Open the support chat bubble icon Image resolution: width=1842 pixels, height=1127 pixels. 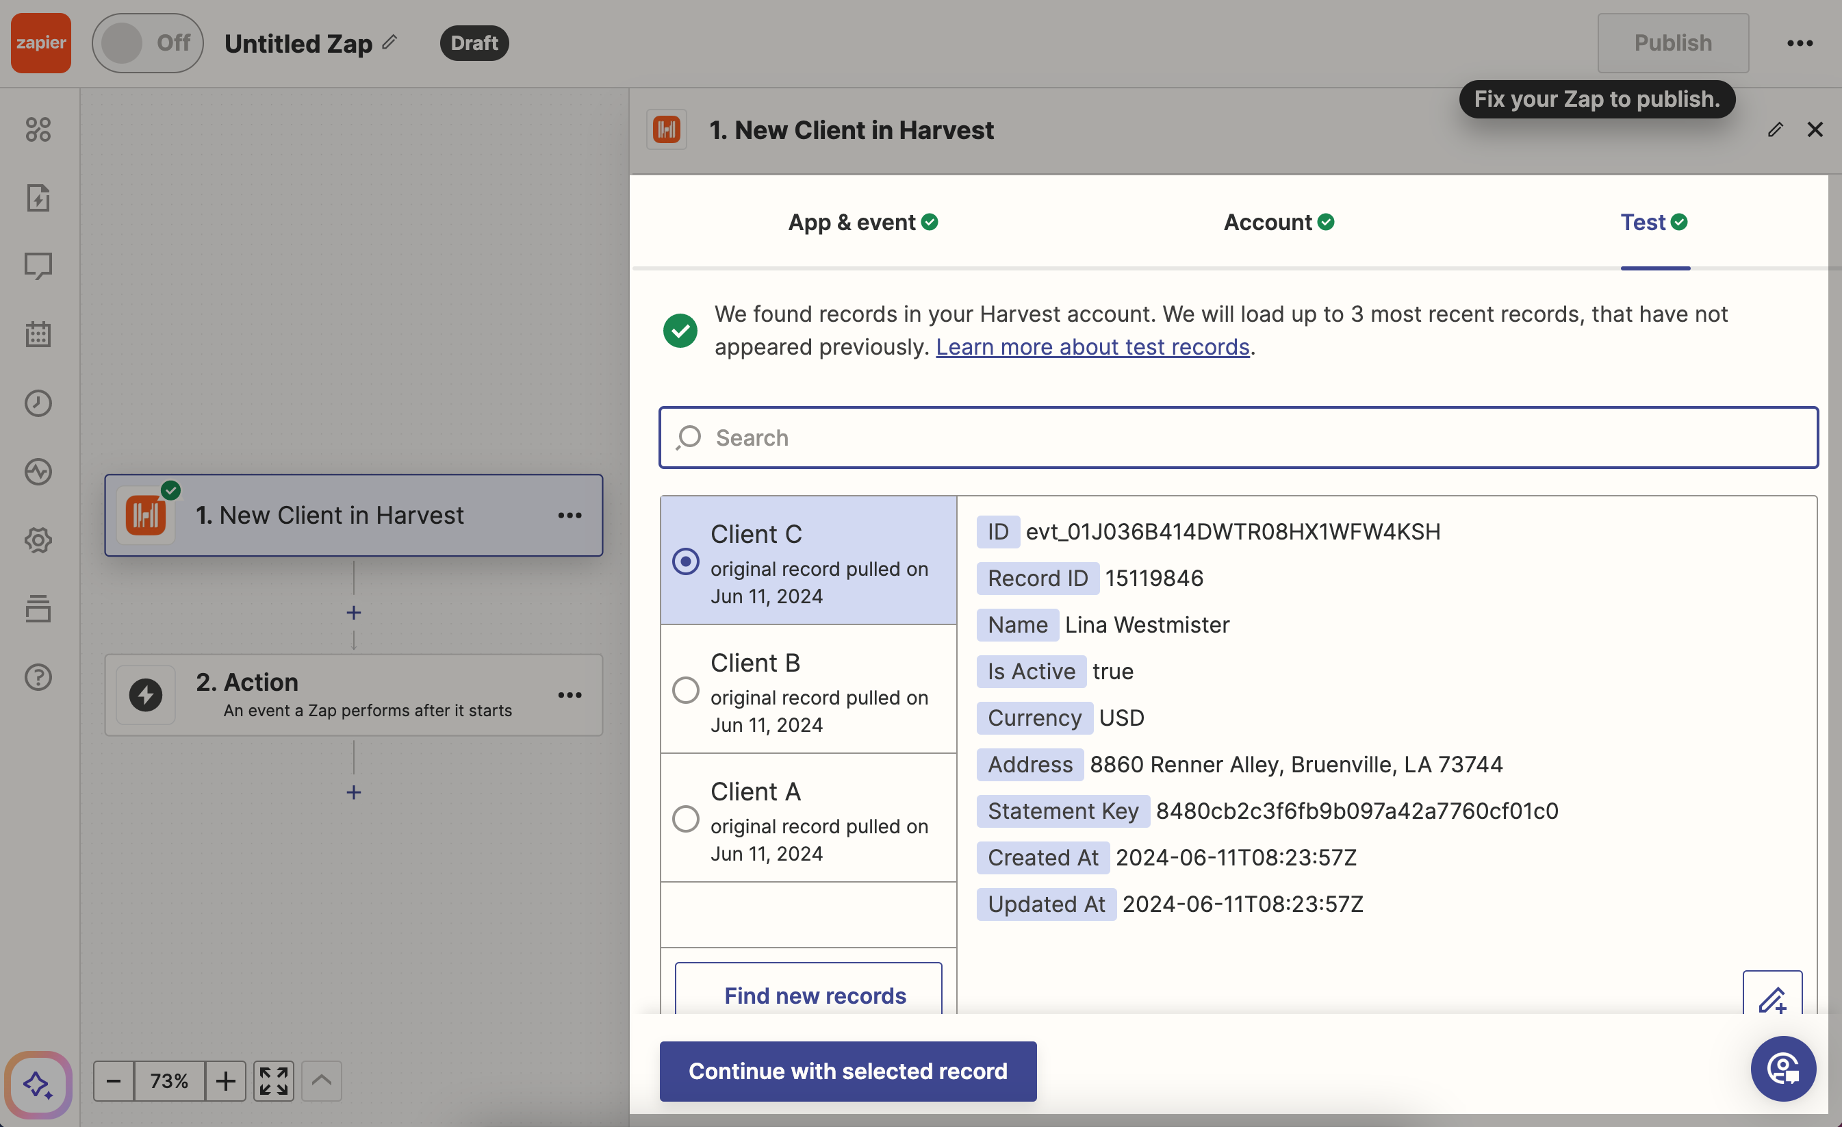pyautogui.click(x=1783, y=1069)
